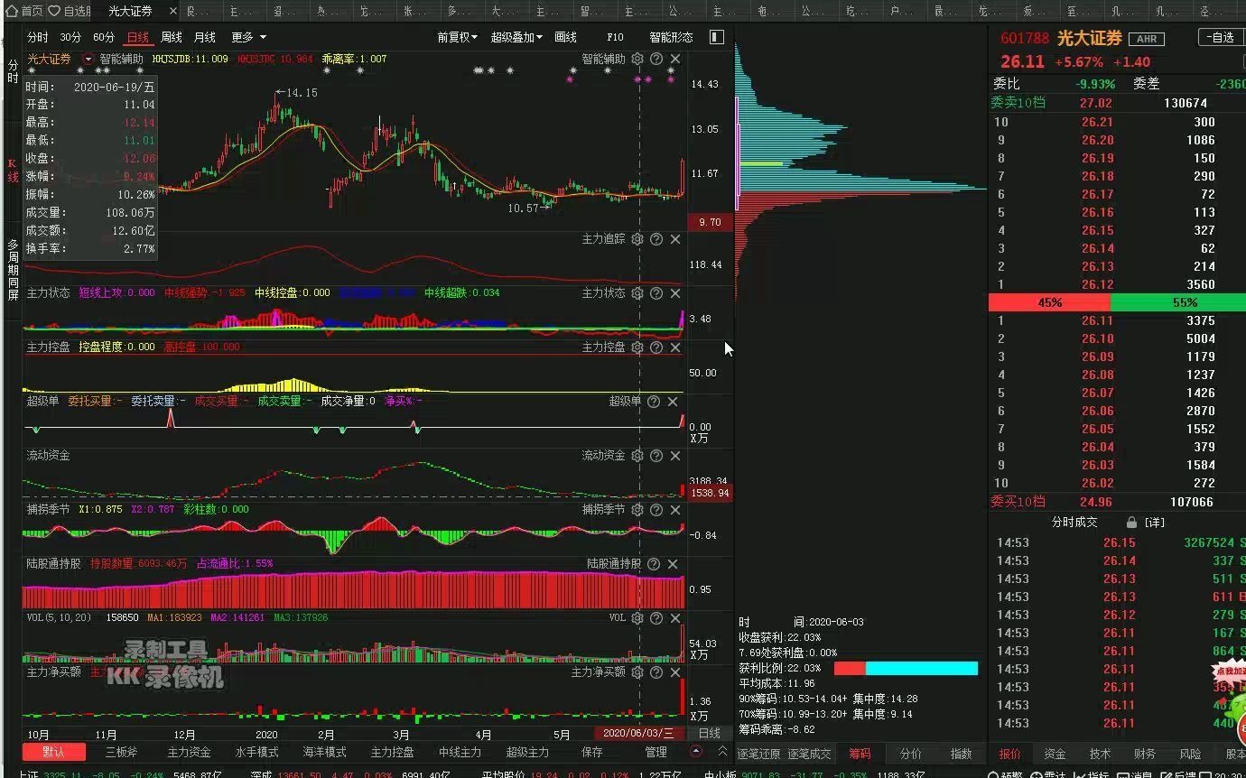The image size is (1246, 778).
Task: Click the 45% / 55% bid-ask ratio bar
Action: click(1117, 302)
